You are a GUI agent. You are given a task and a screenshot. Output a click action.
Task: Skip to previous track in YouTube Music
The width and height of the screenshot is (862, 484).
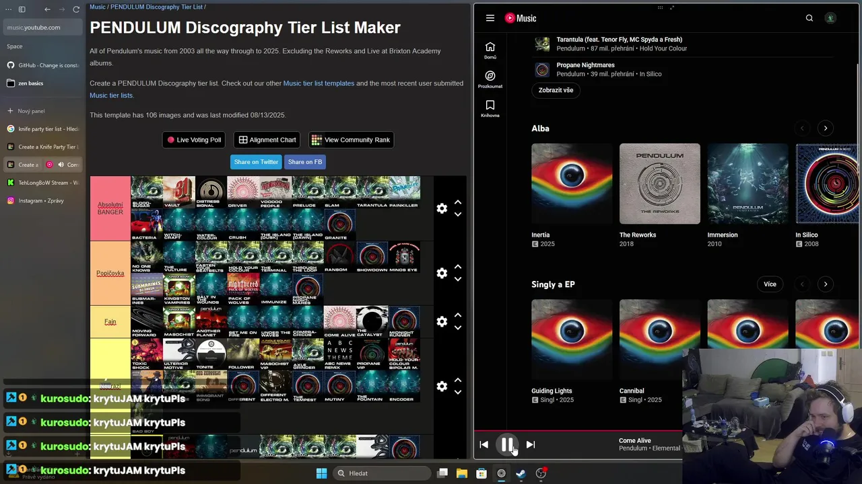(484, 444)
